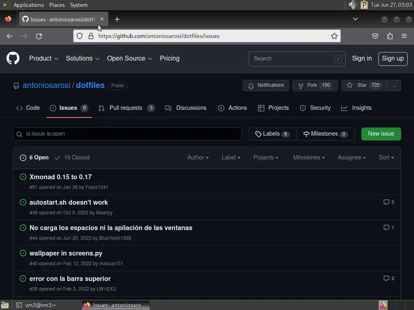Viewport: 414px width, 310px height.
Task: Open the Applications menu in top panel
Action: (29, 5)
